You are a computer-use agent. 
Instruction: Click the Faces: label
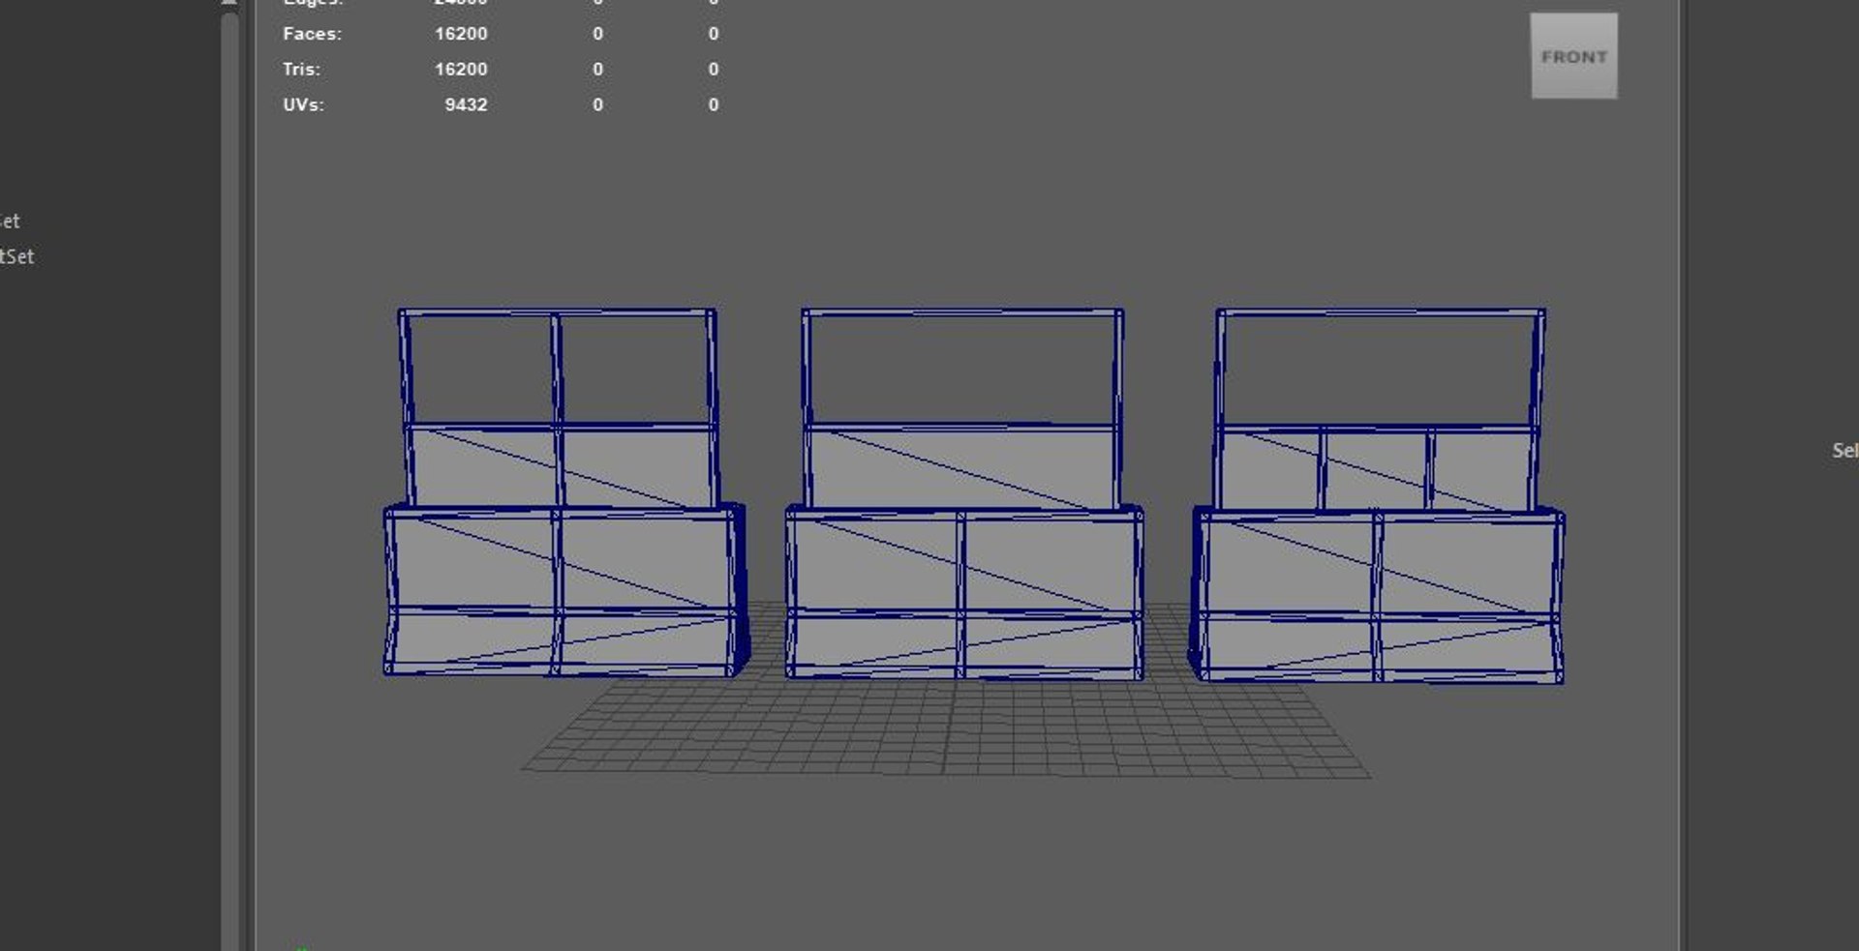click(312, 34)
